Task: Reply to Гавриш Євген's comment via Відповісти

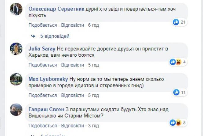Action: (72, 126)
